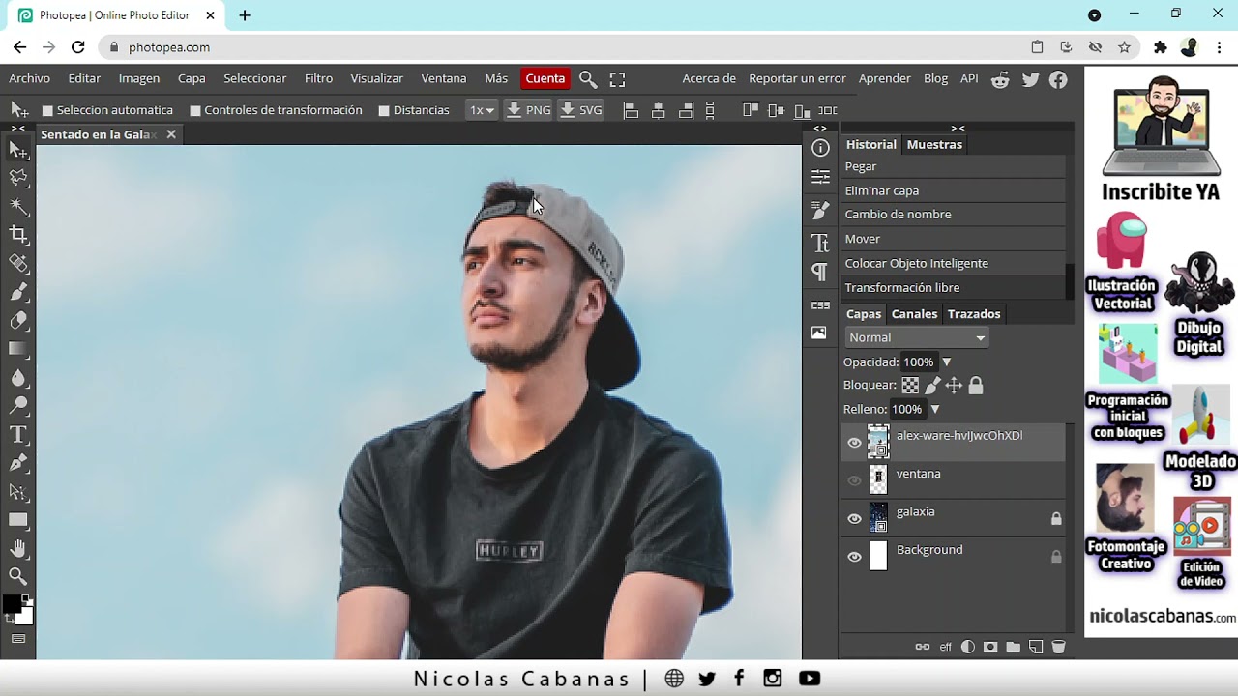Viewport: 1238px width, 696px height.
Task: Toggle fullscreen mode icon
Action: [x=617, y=79]
